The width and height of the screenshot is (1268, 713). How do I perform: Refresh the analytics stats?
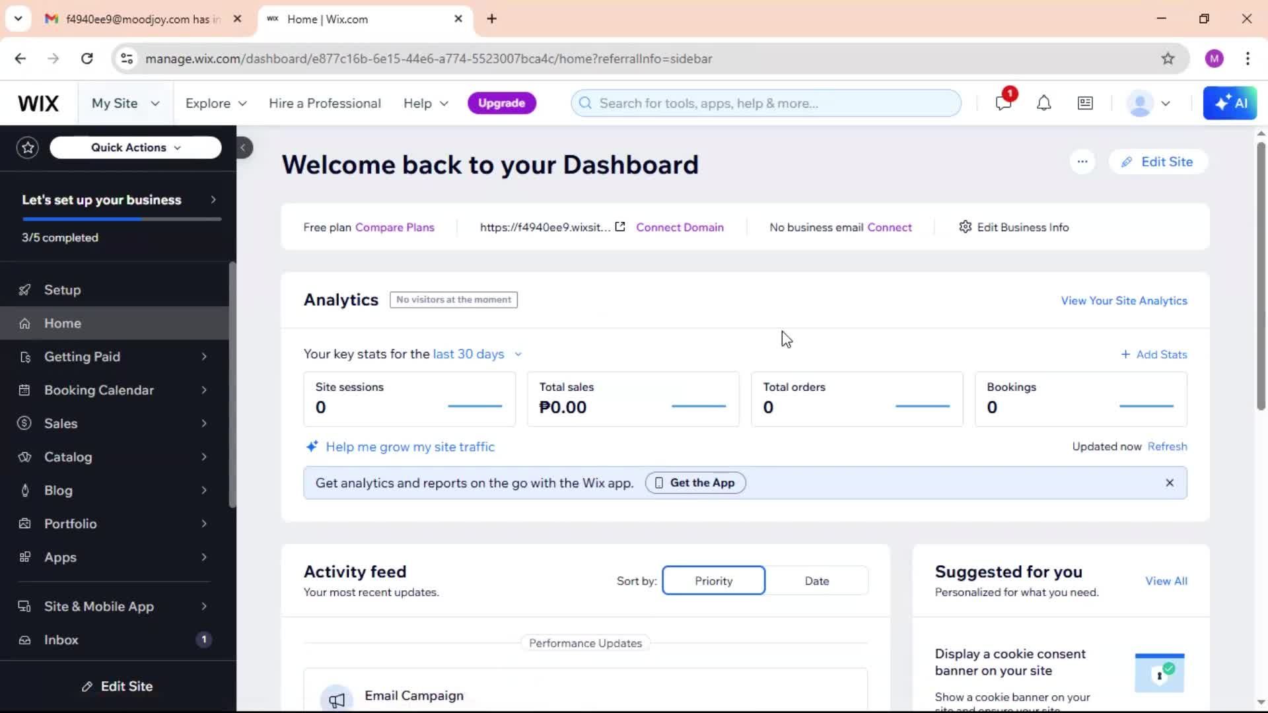click(x=1167, y=447)
